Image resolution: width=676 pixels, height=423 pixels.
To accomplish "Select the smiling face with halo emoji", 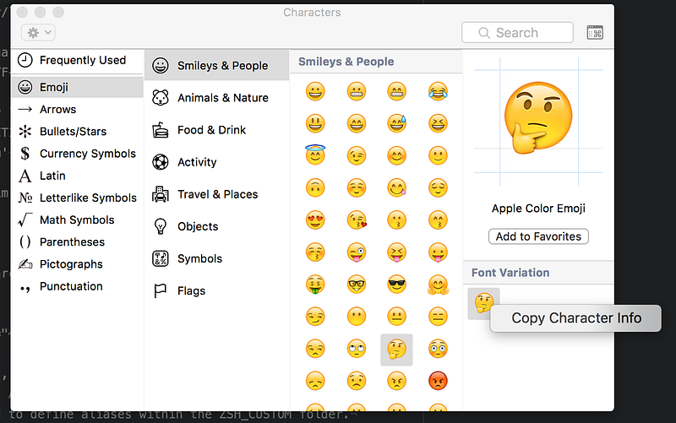I will tap(315, 155).
